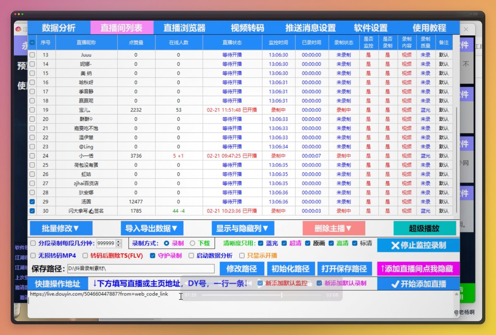
Task: Sort by the 在线人数 column header
Action: pyautogui.click(x=179, y=42)
